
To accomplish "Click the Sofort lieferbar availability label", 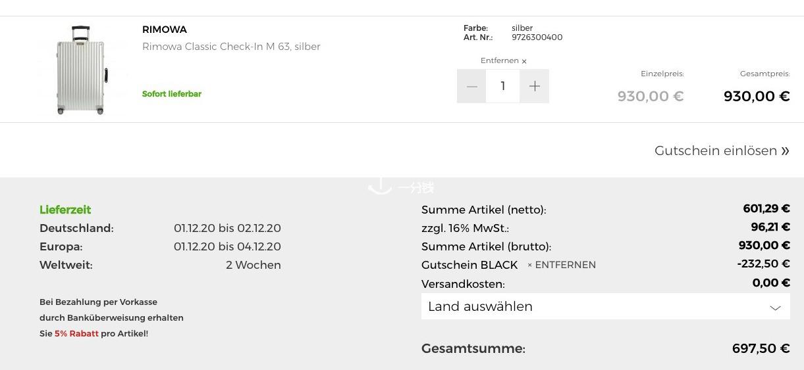I will coord(172,94).
